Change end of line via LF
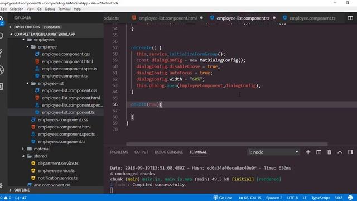The width and height of the screenshot is (357, 201). (x=305, y=198)
